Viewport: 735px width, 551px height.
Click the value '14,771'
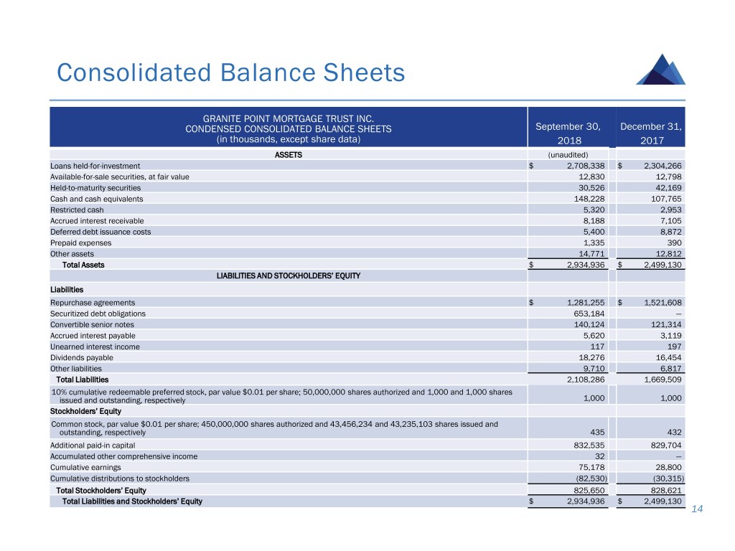[591, 253]
